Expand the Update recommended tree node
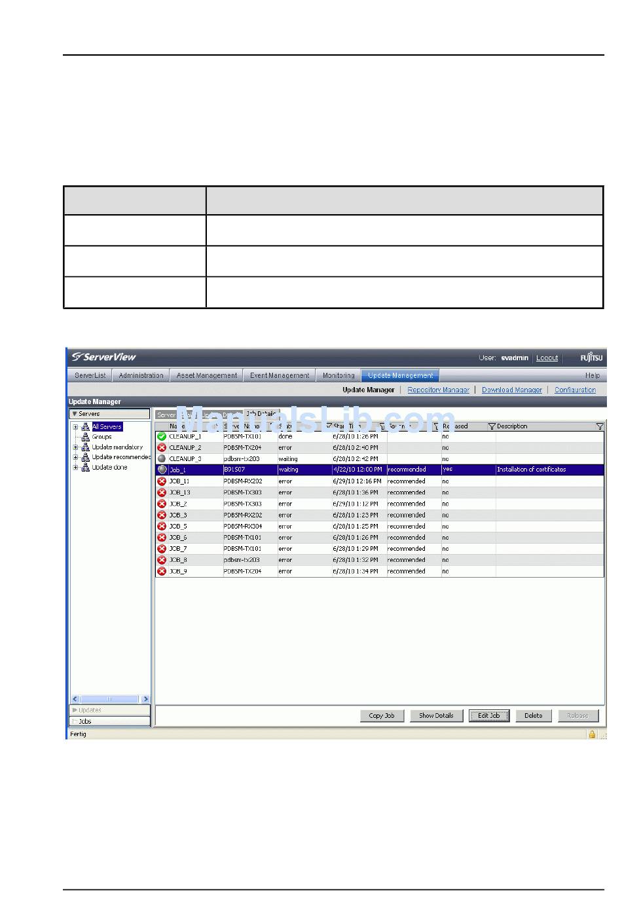The width and height of the screenshot is (622, 911). [75, 457]
